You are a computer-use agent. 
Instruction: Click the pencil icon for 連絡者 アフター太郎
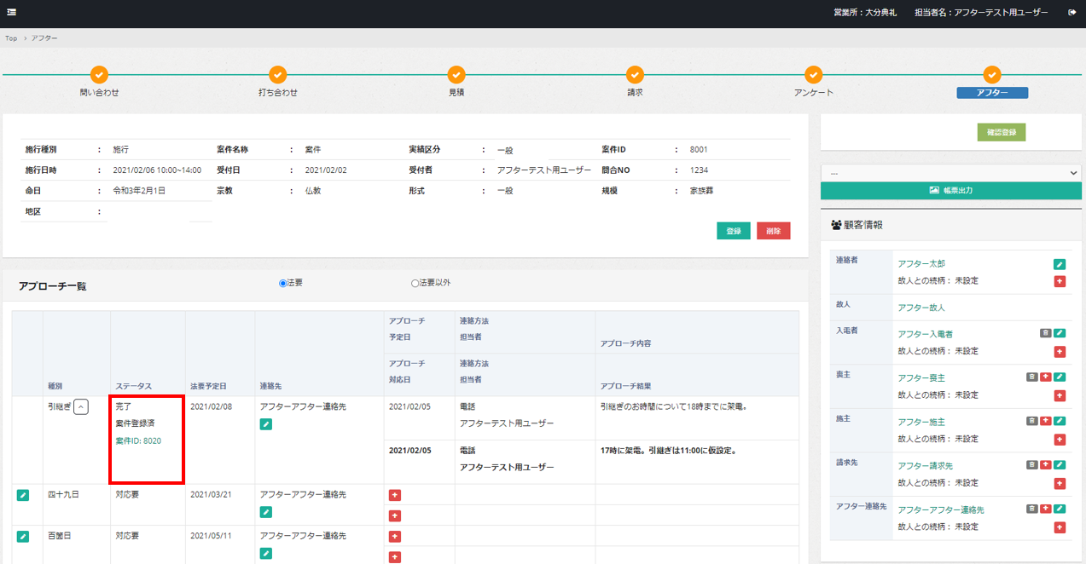(x=1060, y=264)
